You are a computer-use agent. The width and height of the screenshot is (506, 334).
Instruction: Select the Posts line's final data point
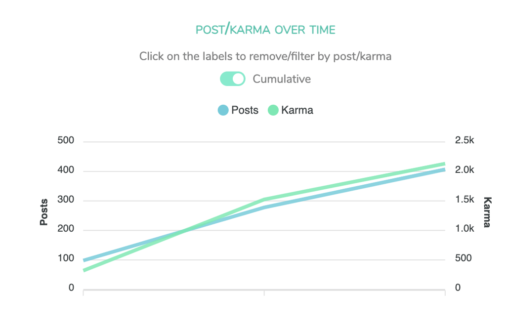coord(445,170)
